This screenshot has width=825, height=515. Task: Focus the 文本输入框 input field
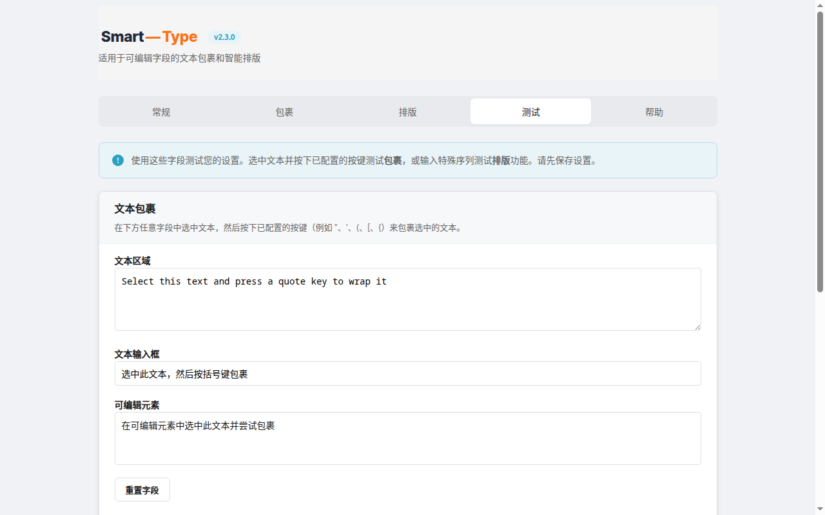point(407,373)
